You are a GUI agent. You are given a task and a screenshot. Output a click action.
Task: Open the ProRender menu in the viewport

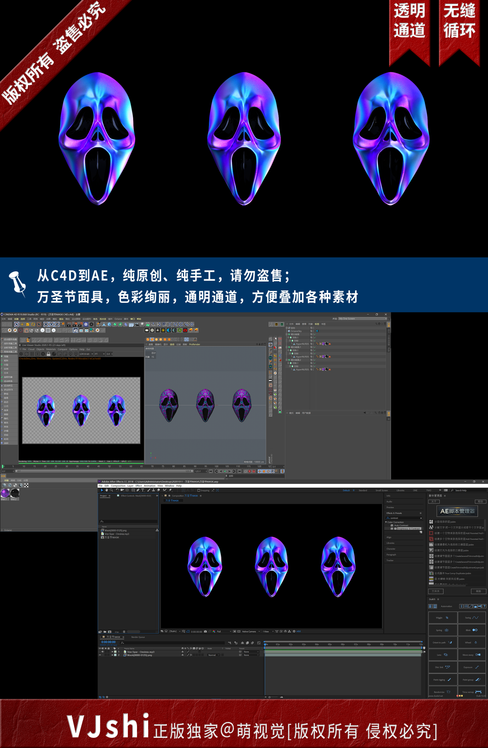195,344
